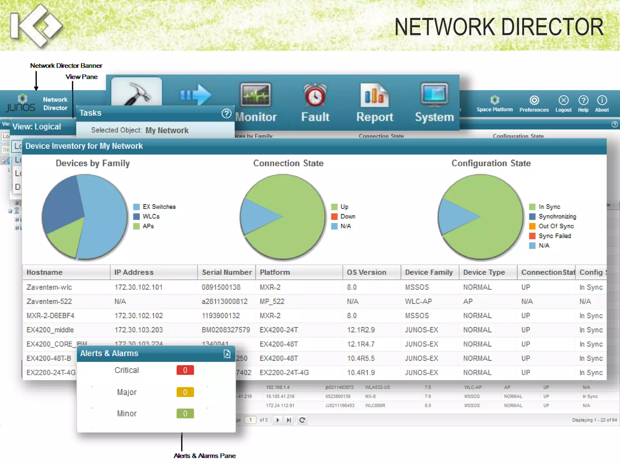The image size is (620, 465).
Task: Click the Device Type column header
Action: click(488, 272)
